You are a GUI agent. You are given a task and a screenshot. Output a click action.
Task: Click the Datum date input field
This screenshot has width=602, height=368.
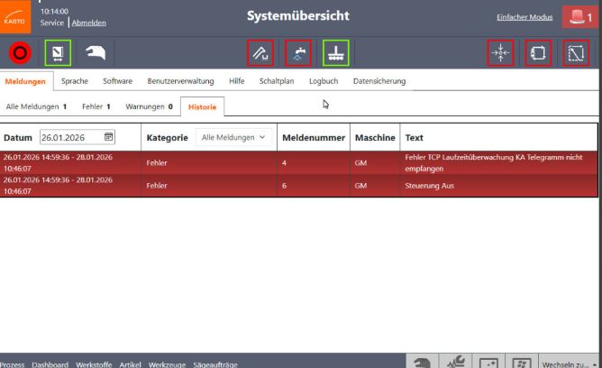click(78, 137)
